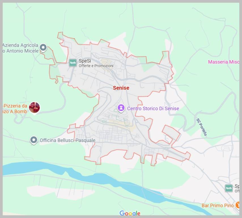The image size is (242, 218).
Task: Click the Bar Primo Pino orange marker
Action: tap(237, 205)
